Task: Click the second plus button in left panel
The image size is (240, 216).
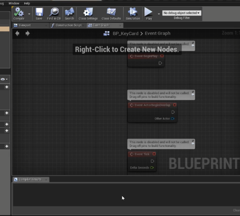Action: [7, 113]
